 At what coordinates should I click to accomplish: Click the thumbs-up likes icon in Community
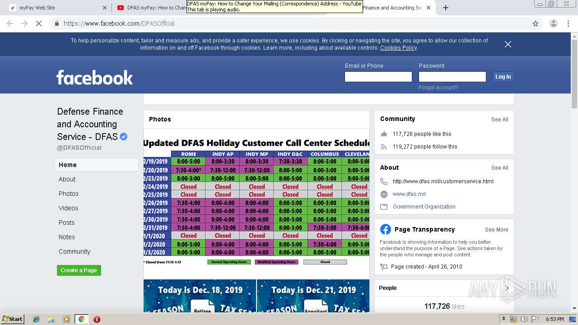click(384, 134)
